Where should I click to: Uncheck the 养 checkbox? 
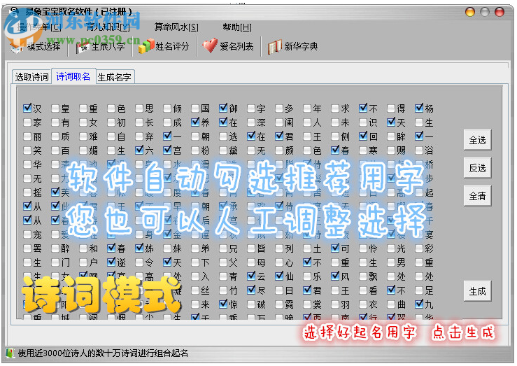click(x=195, y=122)
